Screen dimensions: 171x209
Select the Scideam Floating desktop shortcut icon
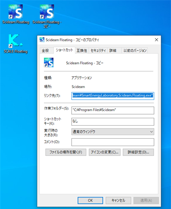tap(16, 14)
